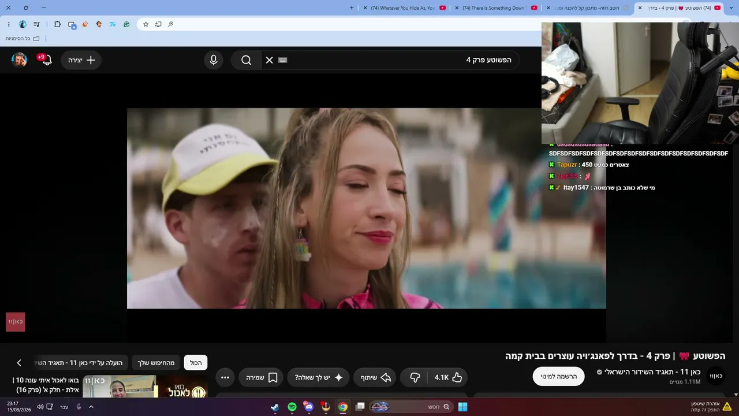The image size is (739, 416).
Task: Click the YouTube search field
Action: [x=390, y=60]
